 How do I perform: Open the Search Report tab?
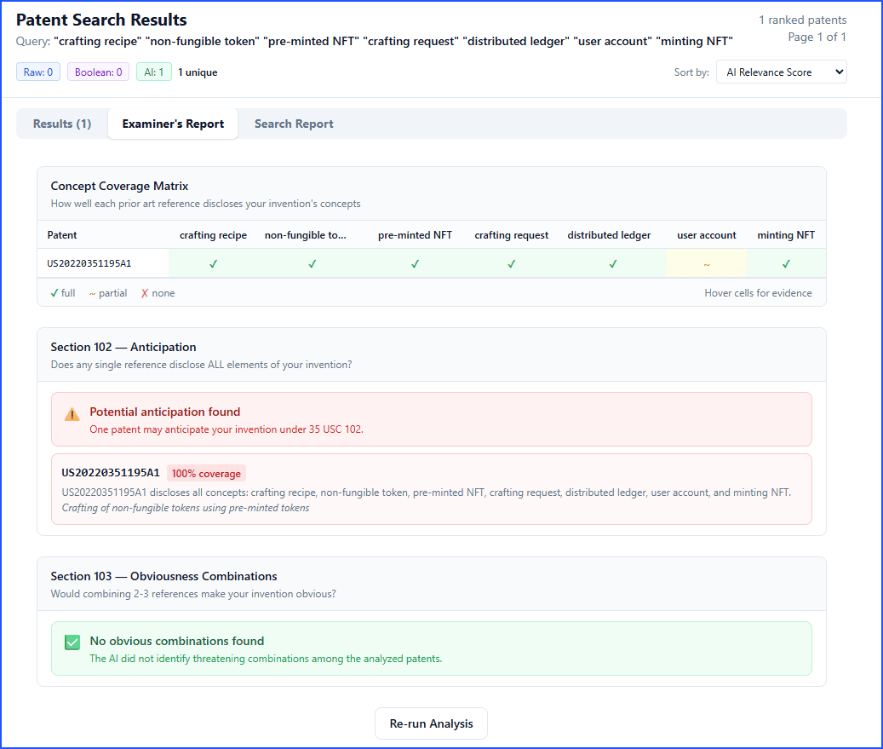coord(294,124)
